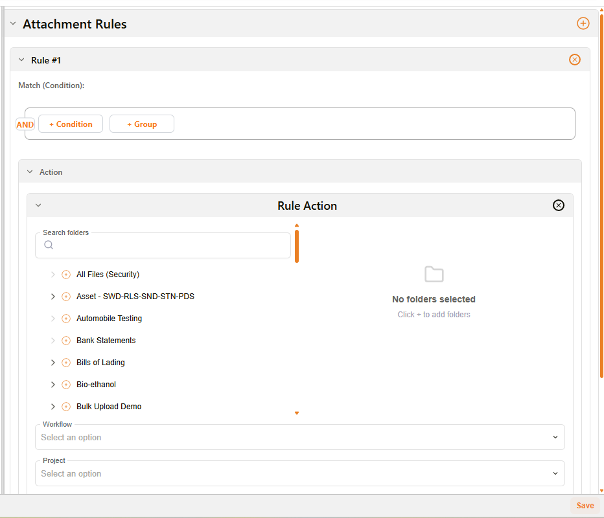Viewport: 604px width, 518px height.
Task: Add Bulk Upload Demo folder via plus icon
Action: pos(66,407)
